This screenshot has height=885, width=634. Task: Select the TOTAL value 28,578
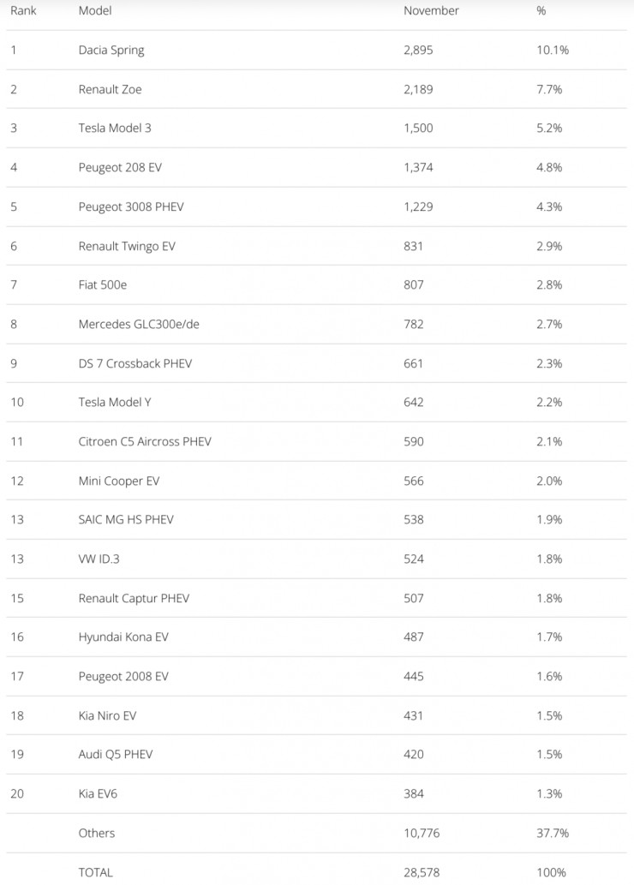tap(422, 872)
